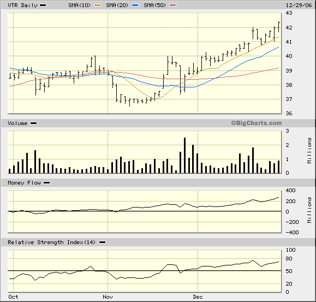Click the 39 price axis label
This screenshot has width=316, height=302.
click(x=289, y=70)
